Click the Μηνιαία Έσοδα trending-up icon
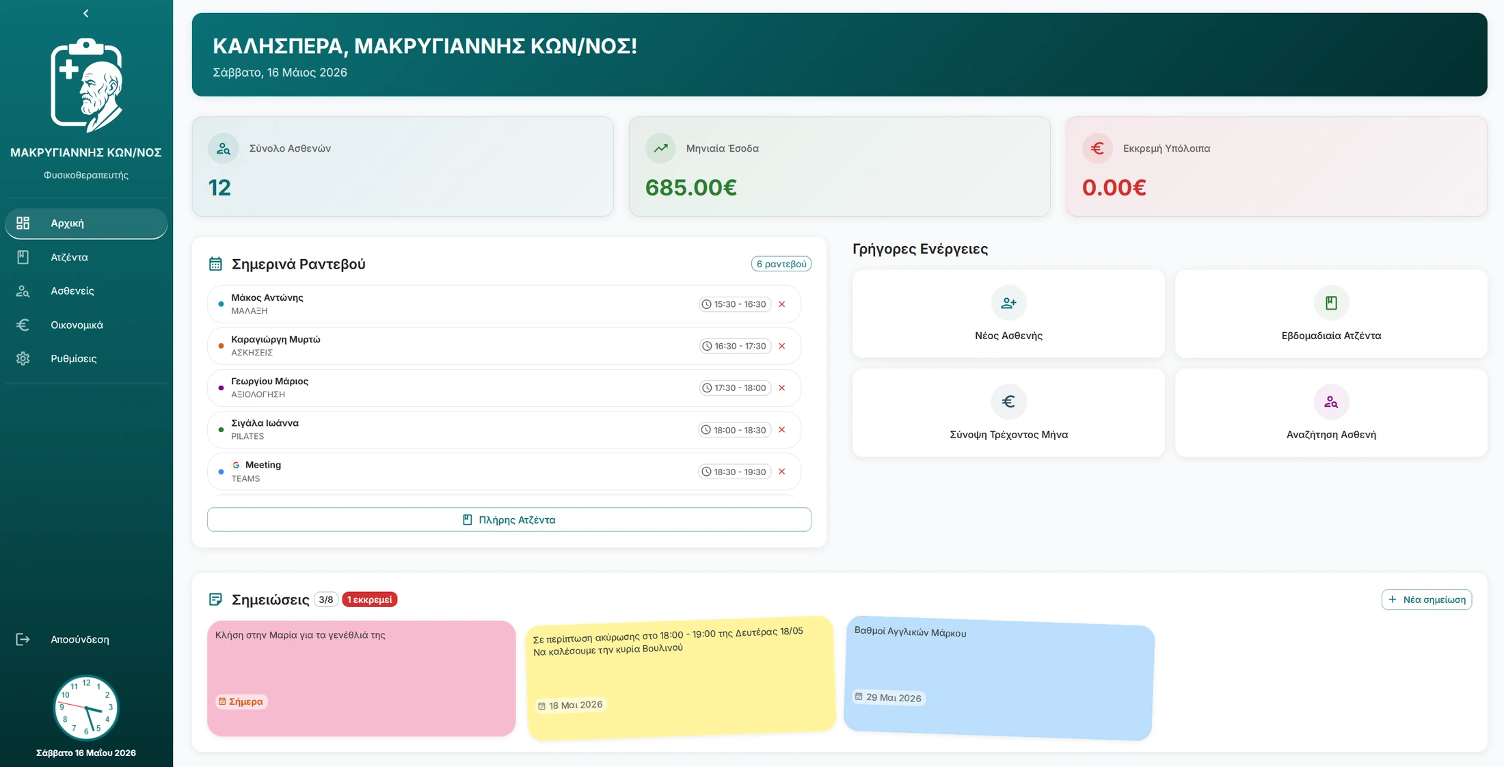Screen dimensions: 1504x767 (660, 148)
